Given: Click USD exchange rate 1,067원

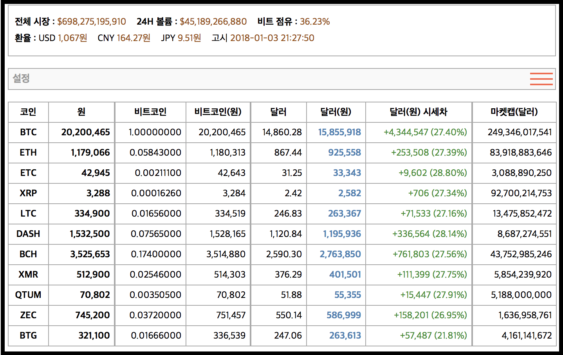Looking at the screenshot, I should (72, 38).
